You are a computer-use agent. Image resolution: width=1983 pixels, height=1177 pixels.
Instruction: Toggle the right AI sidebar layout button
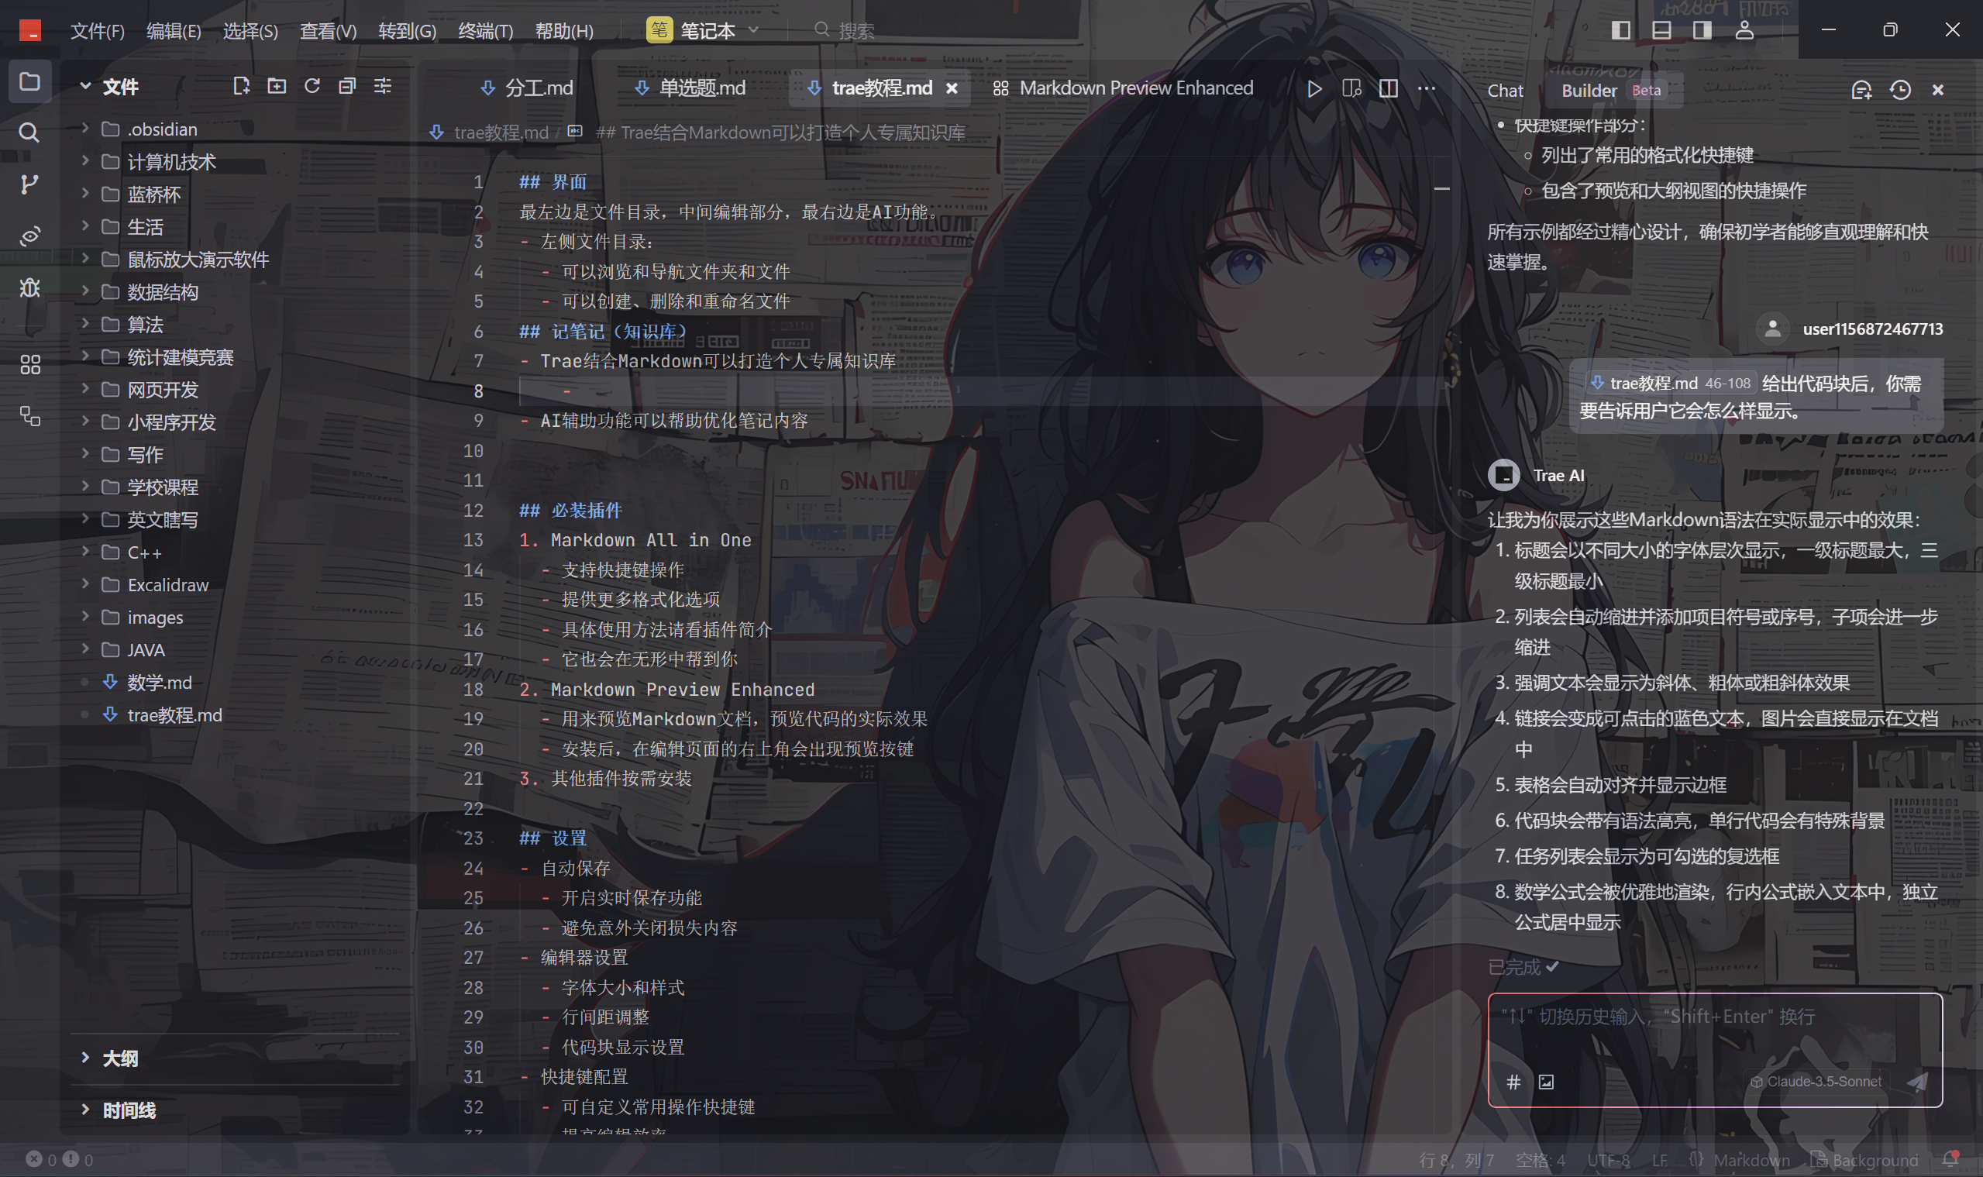pyautogui.click(x=1702, y=30)
